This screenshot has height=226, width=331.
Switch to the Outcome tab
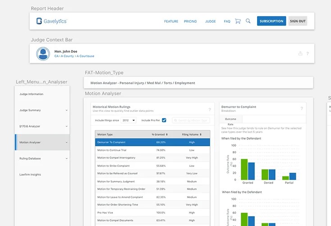click(x=230, y=119)
